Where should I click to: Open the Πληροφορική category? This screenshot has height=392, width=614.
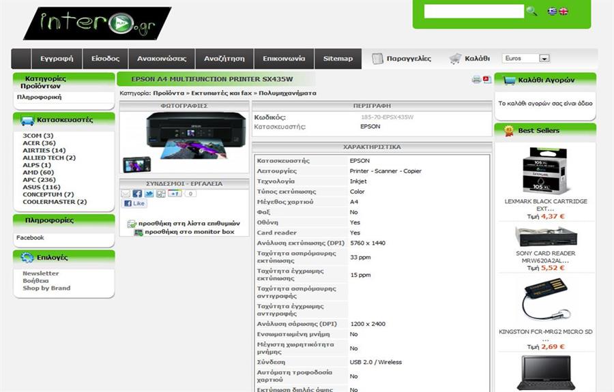coord(39,97)
